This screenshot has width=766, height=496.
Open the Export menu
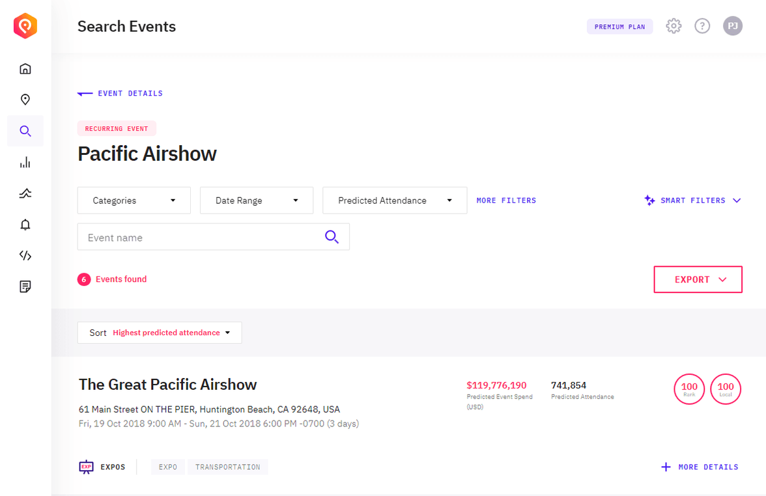pyautogui.click(x=698, y=279)
